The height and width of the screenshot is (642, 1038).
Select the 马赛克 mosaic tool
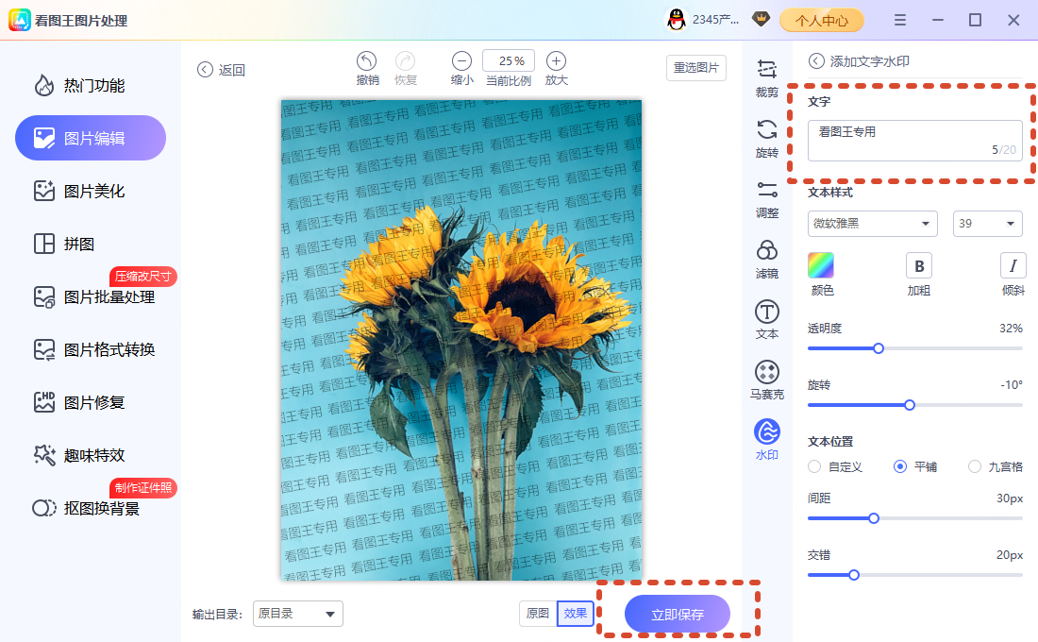tap(766, 380)
